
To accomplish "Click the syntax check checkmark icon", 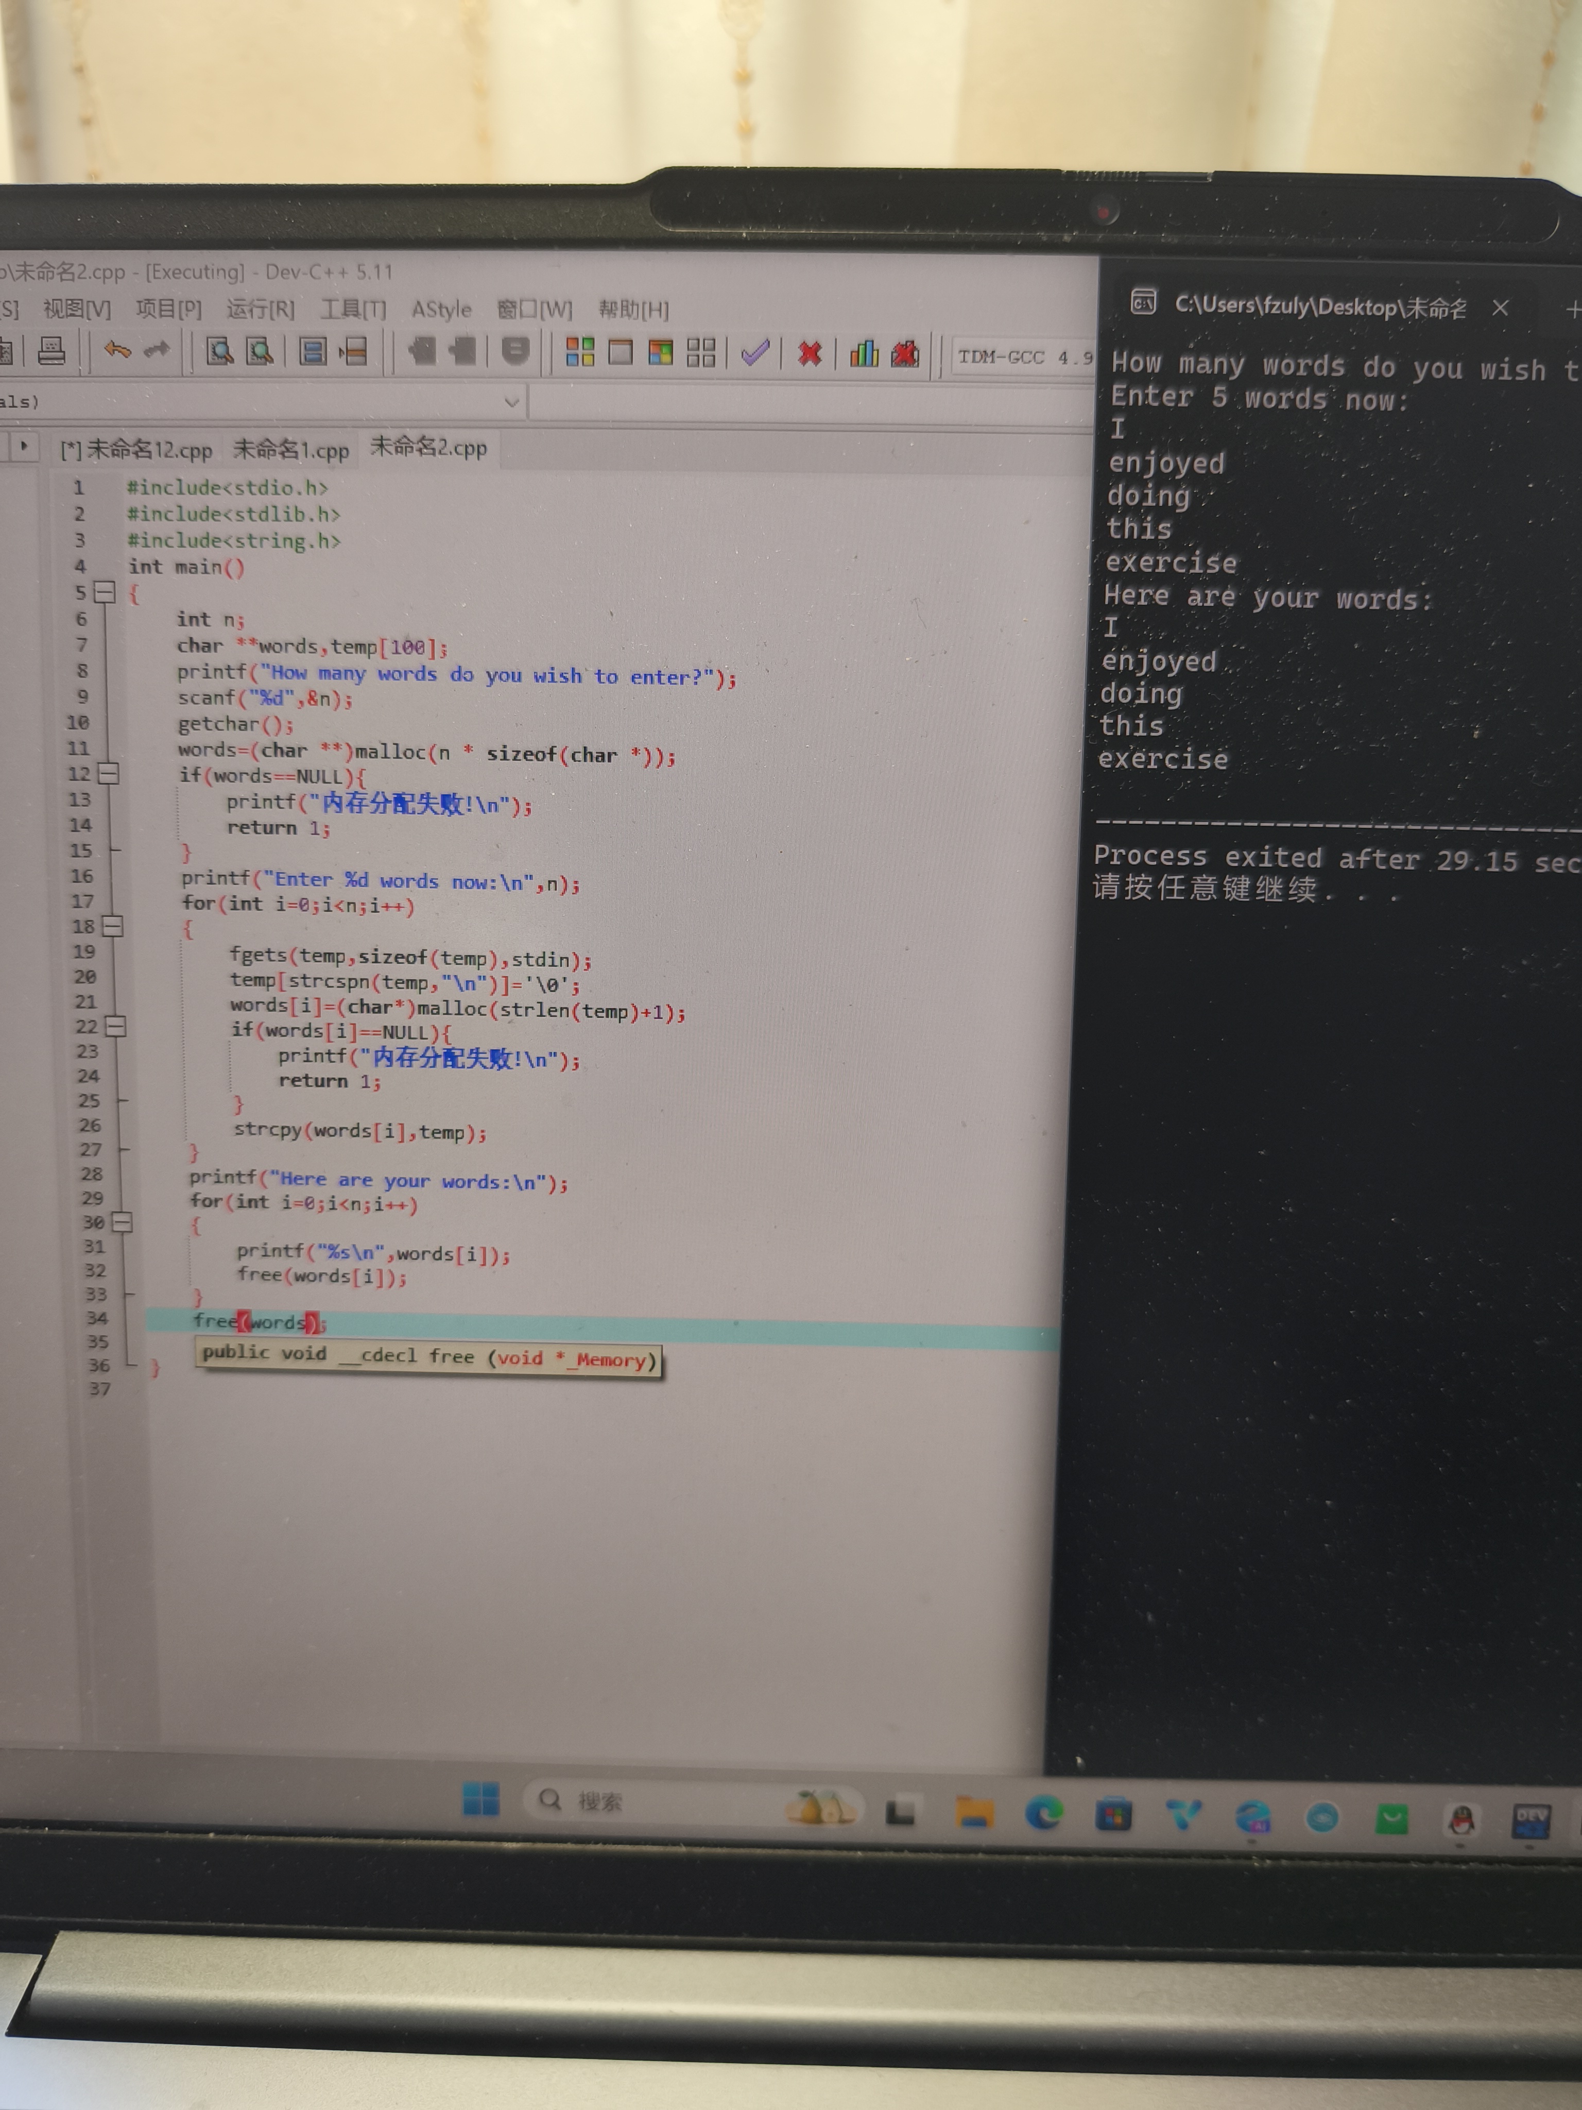I will coord(755,353).
